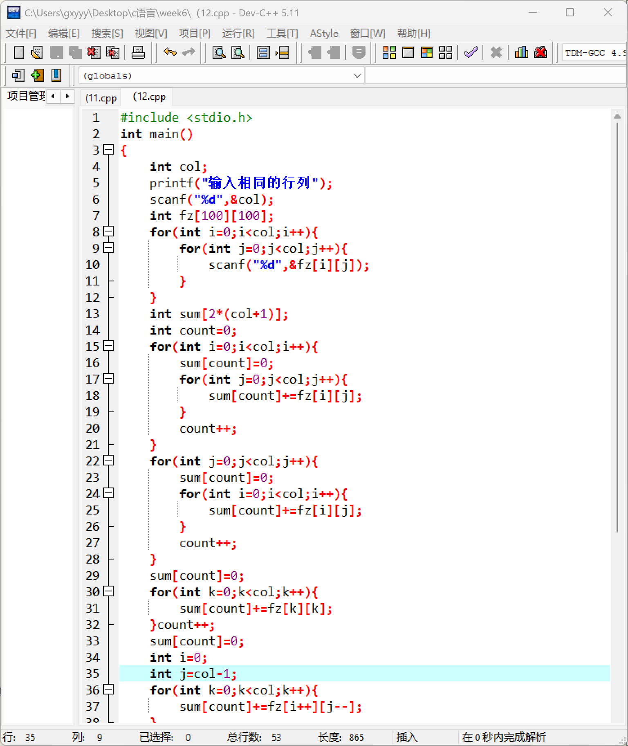
Task: Open the (globals) scope dropdown
Action: (221, 76)
